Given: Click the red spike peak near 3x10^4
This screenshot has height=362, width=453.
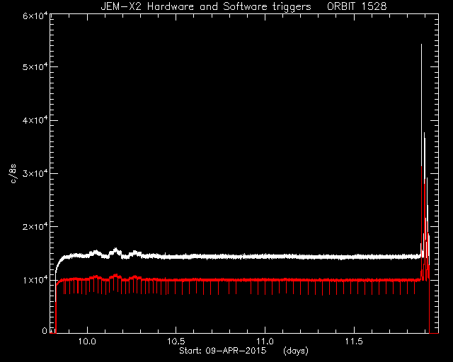Looking at the screenshot, I should click(x=422, y=168).
